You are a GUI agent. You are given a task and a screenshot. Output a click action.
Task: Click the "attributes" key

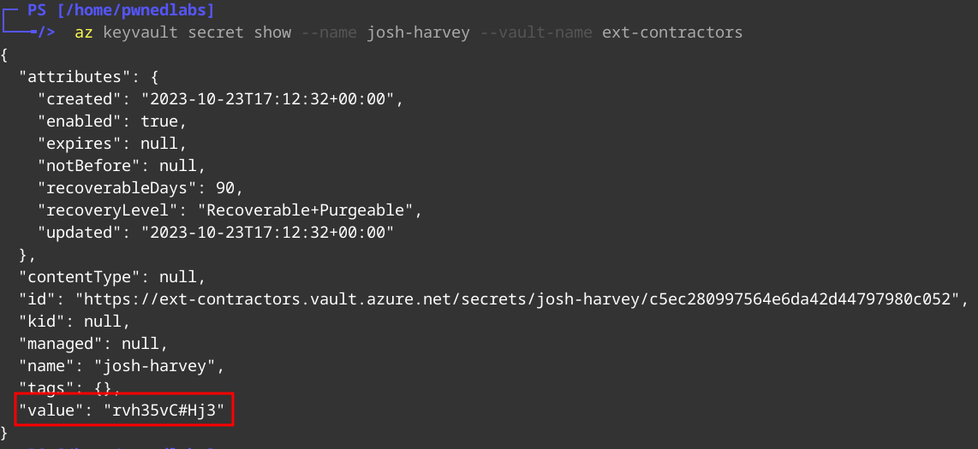pos(75,77)
